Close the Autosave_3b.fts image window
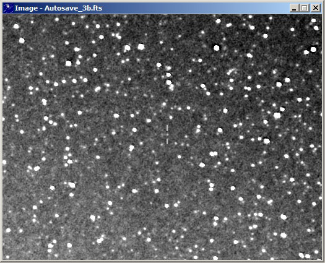This screenshot has width=325, height=263. [316, 8]
